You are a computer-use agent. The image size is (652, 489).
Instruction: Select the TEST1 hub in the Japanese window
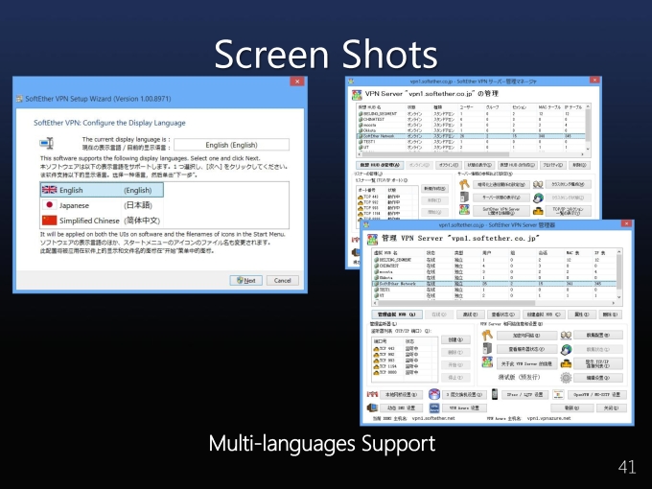point(471,141)
